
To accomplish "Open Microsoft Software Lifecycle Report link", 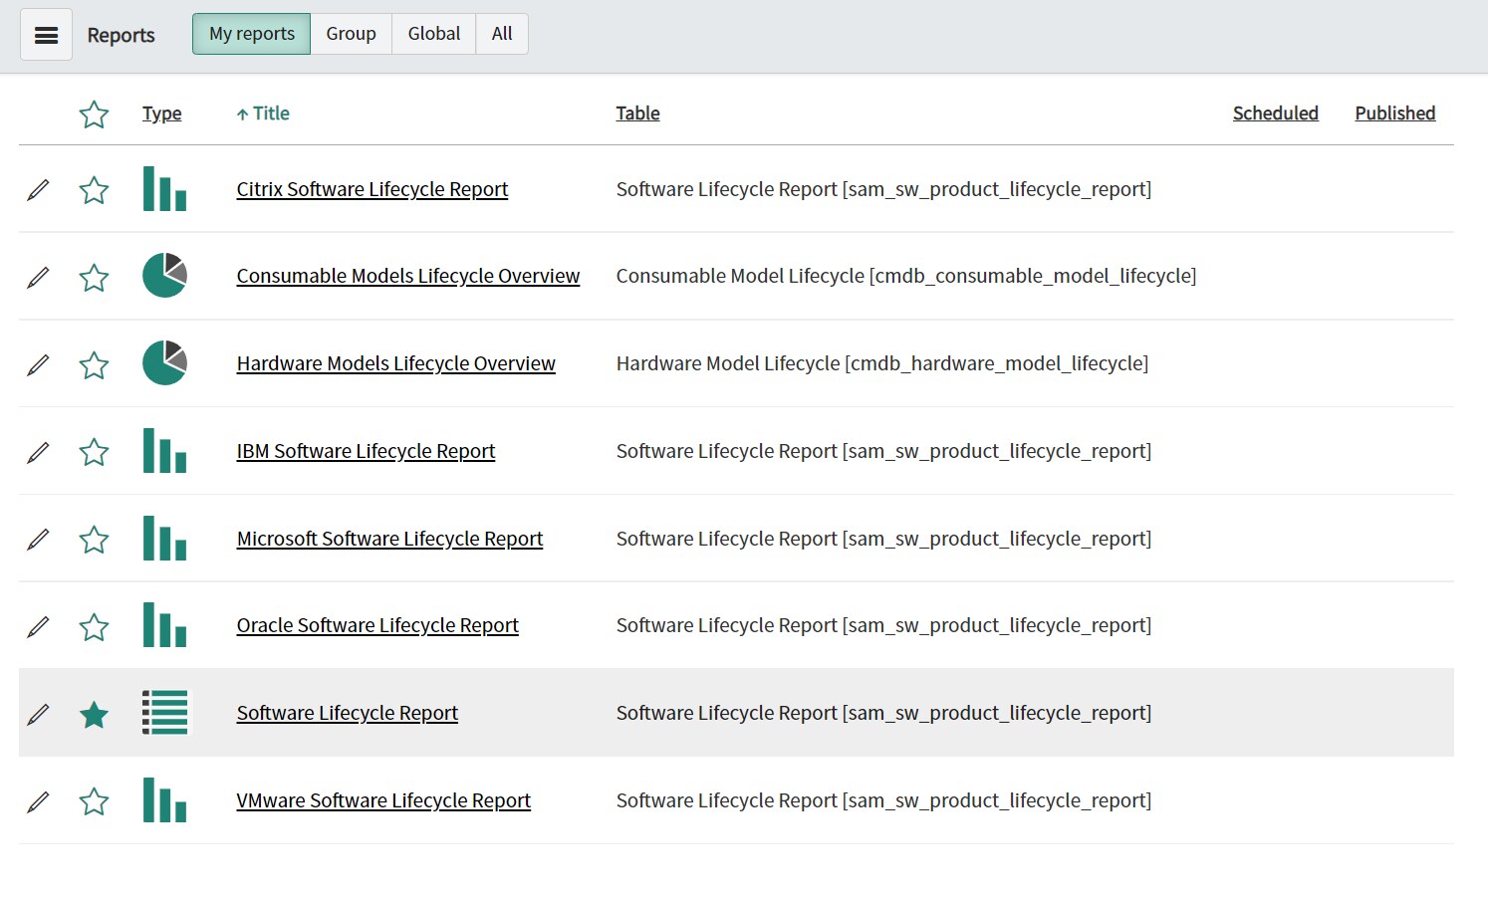I will point(389,539).
